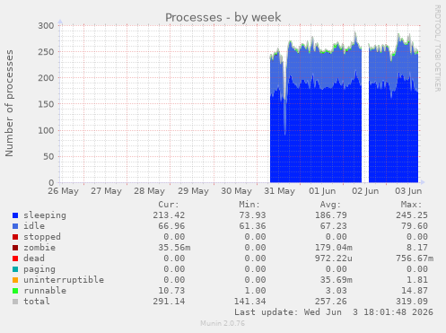Click the 'Avg:' column header

coord(330,205)
